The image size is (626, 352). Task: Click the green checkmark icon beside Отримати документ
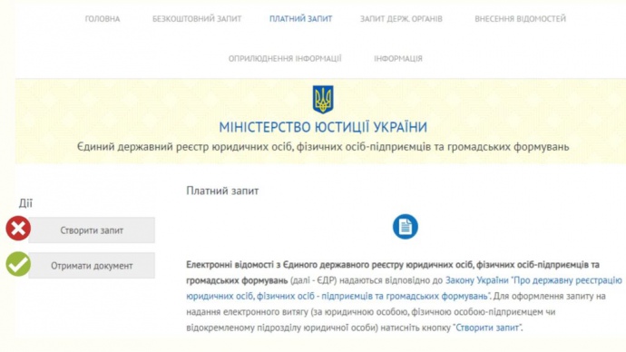pos(18,264)
